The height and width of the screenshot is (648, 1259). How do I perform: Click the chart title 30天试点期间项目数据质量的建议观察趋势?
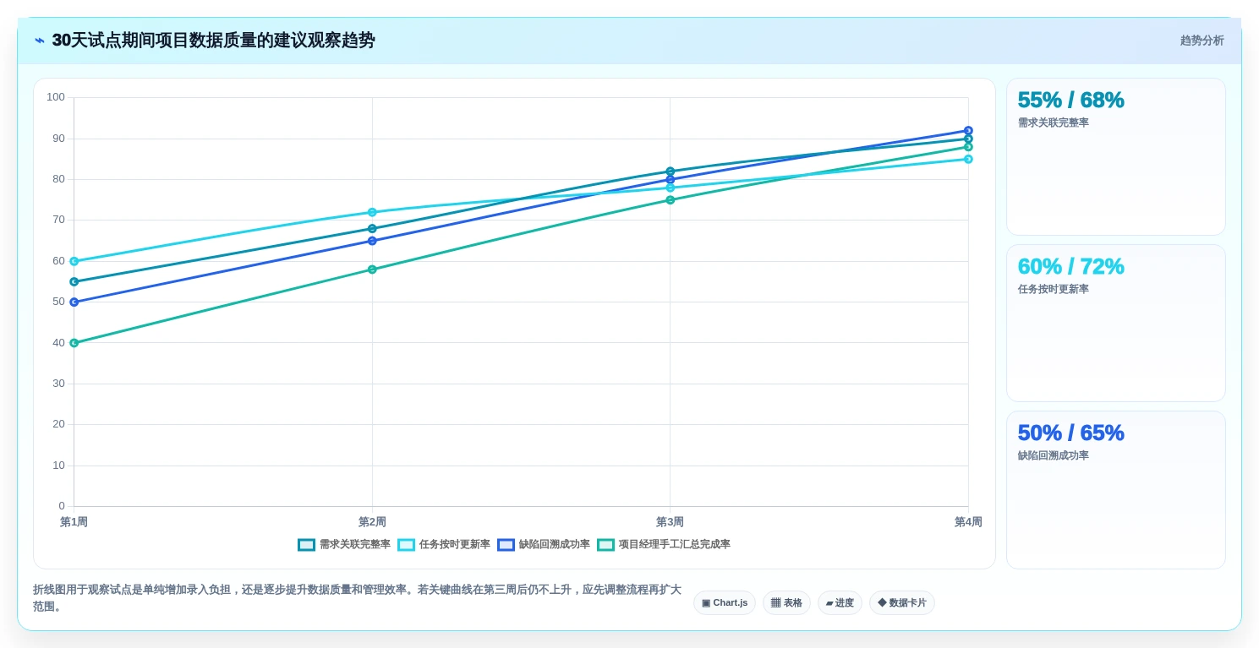click(213, 41)
